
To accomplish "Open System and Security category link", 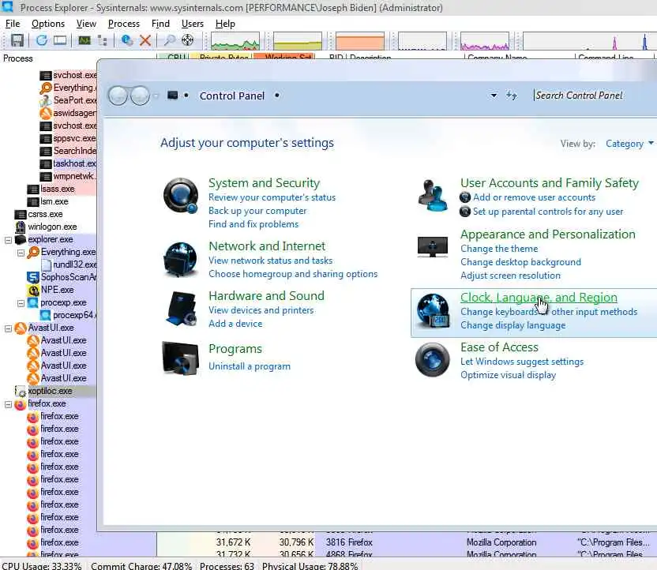I will click(x=264, y=183).
